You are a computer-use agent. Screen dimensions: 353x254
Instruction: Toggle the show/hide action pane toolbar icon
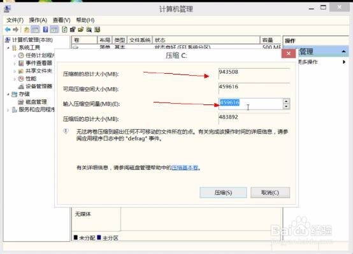pyautogui.click(x=54, y=29)
